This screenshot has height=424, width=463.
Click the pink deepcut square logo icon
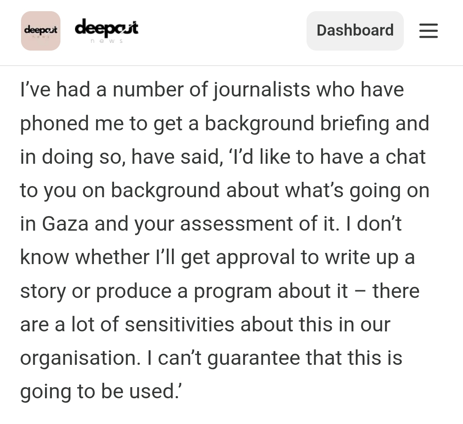(x=41, y=31)
